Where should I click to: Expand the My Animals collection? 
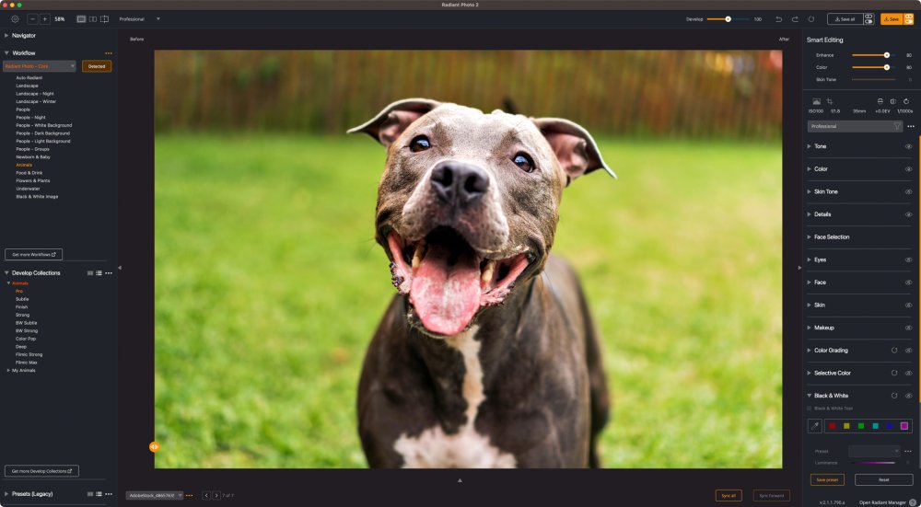click(8, 370)
